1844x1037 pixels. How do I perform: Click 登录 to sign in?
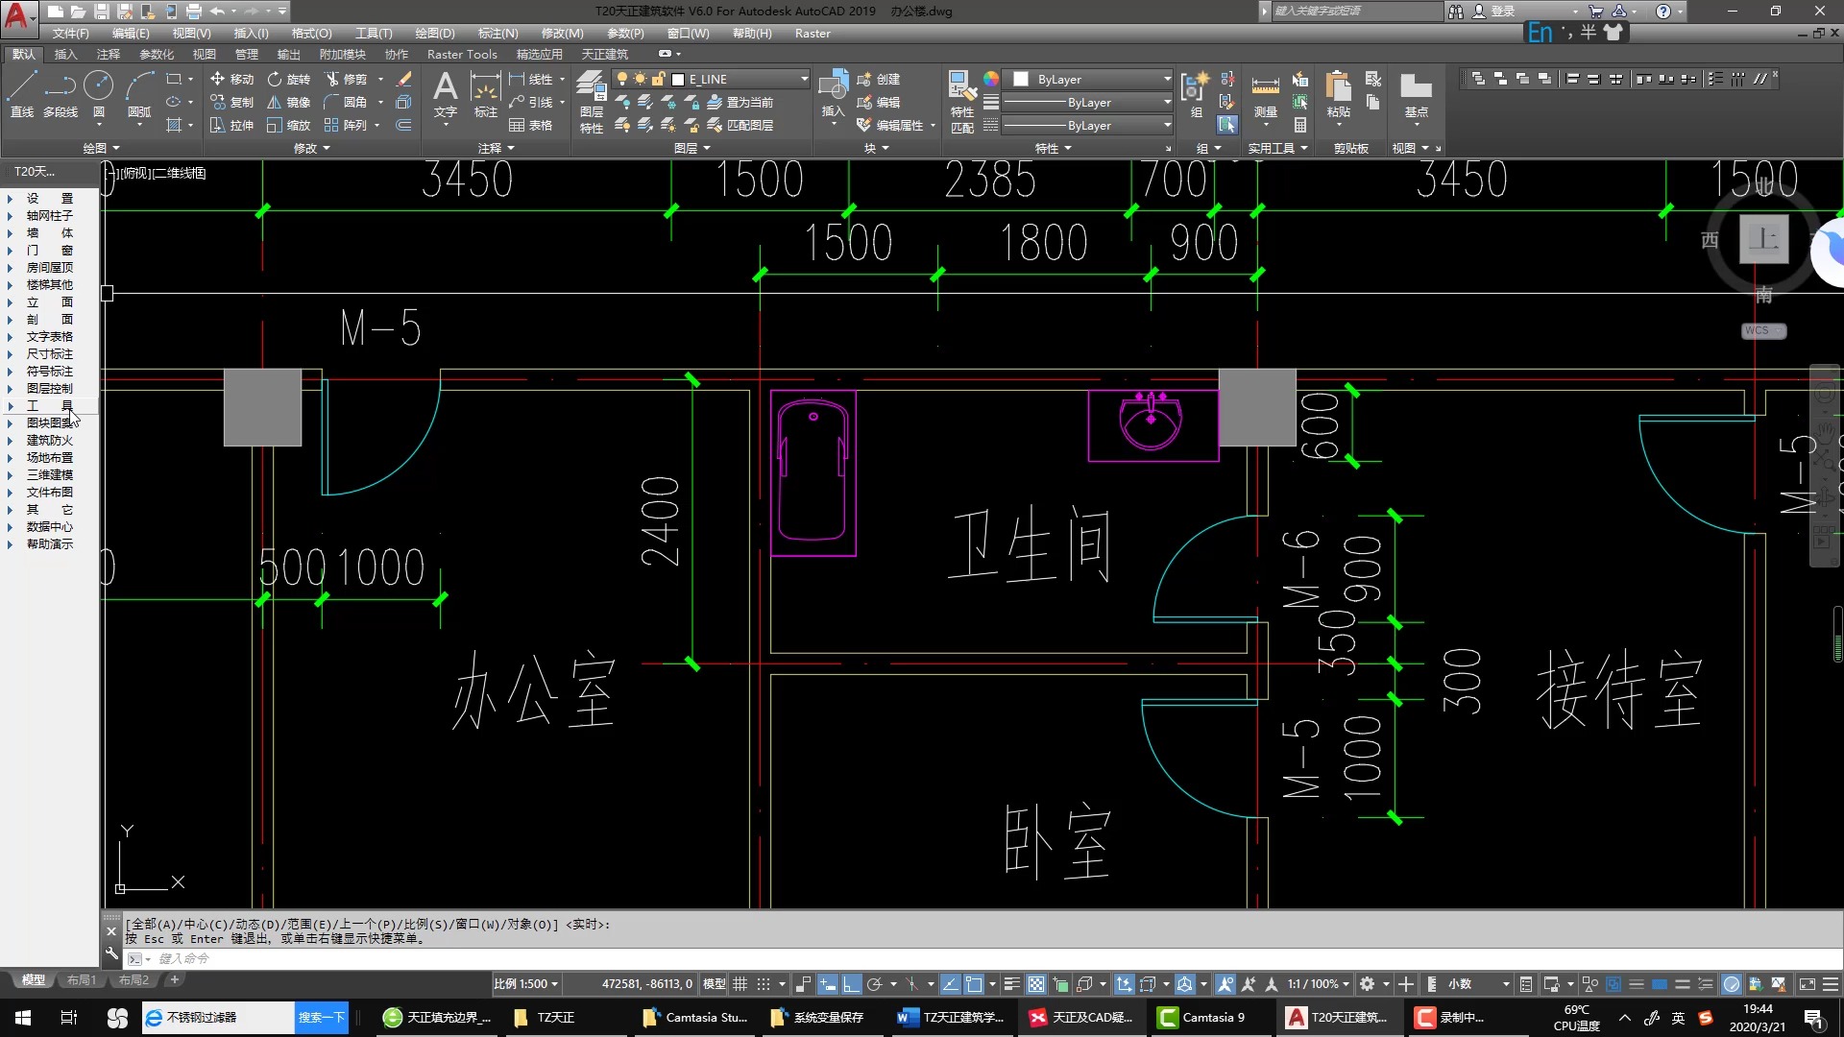click(1504, 12)
